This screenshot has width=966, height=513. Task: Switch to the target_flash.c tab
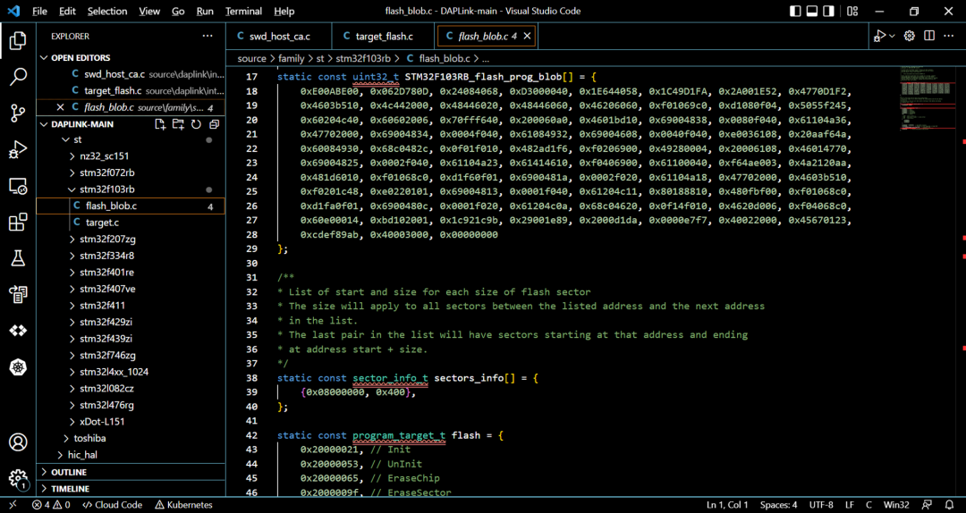[384, 37]
